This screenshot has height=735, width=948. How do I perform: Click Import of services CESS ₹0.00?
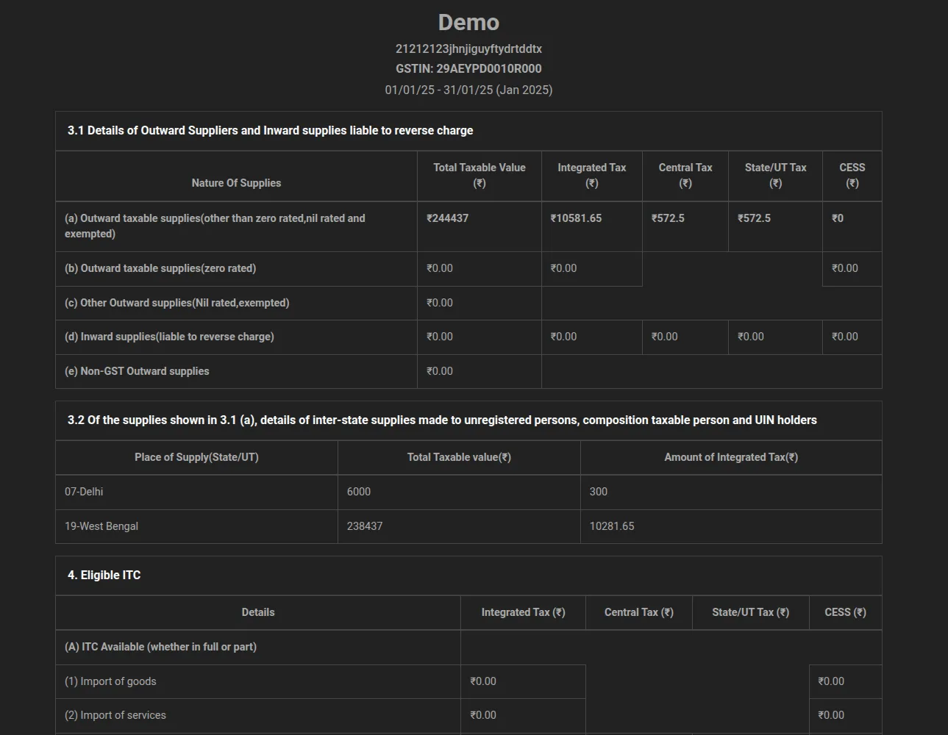pyautogui.click(x=831, y=715)
